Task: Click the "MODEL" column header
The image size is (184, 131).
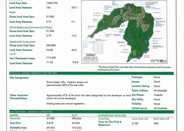Action: pos(14,115)
